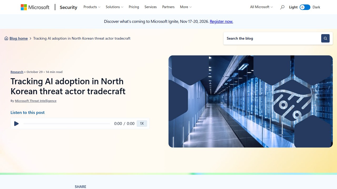337x189 pixels.
Task: Click the server room hero image
Action: 251,101
